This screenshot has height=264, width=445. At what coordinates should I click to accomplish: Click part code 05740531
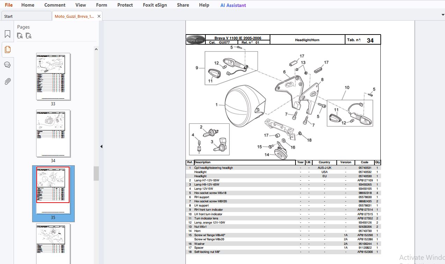click(365, 168)
